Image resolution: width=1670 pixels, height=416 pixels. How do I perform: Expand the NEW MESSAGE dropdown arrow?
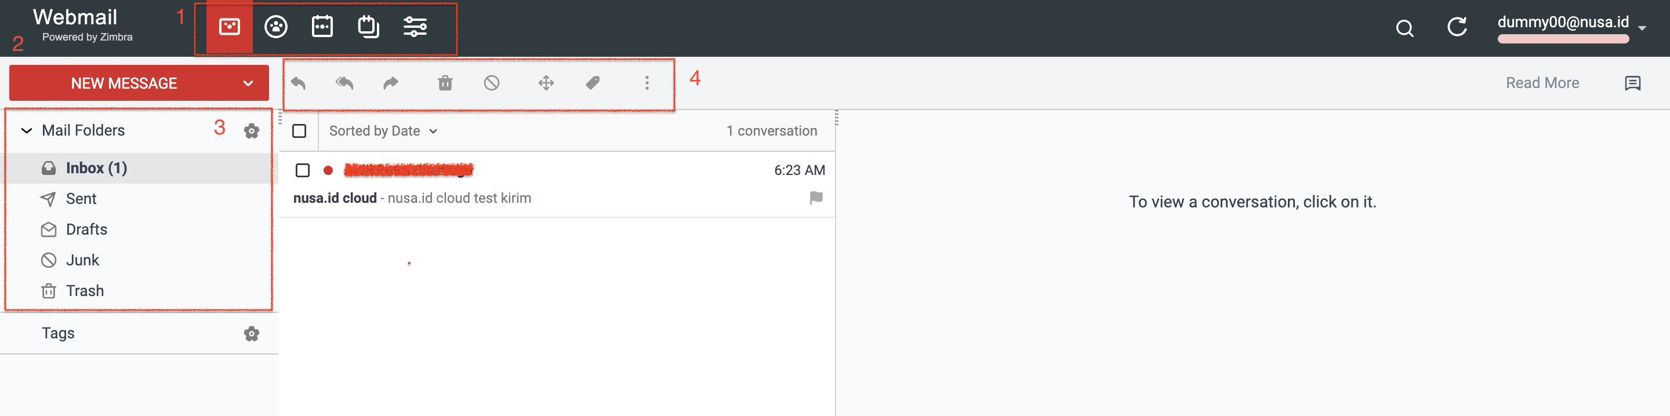(x=248, y=83)
